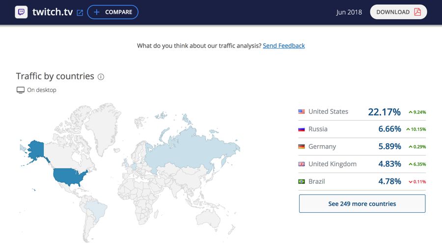Click the 4.78% traffic value

[389, 181]
